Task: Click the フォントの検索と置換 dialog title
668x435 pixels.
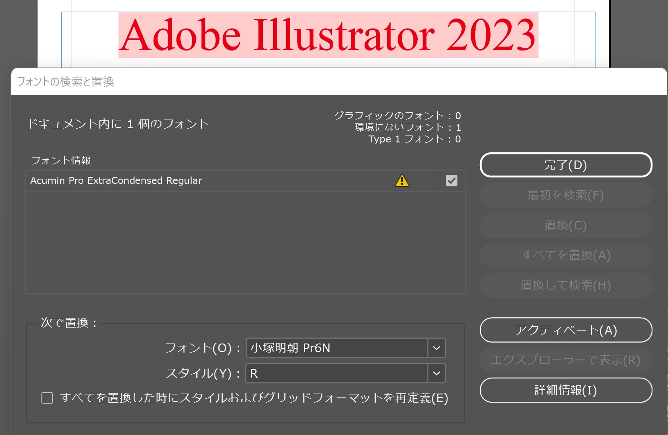Action: point(66,82)
